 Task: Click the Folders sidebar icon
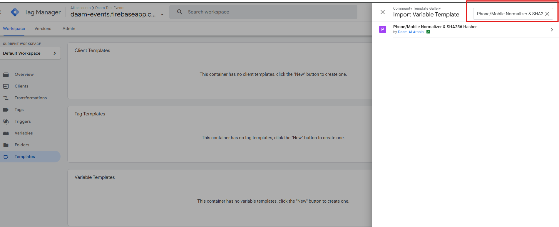6,145
